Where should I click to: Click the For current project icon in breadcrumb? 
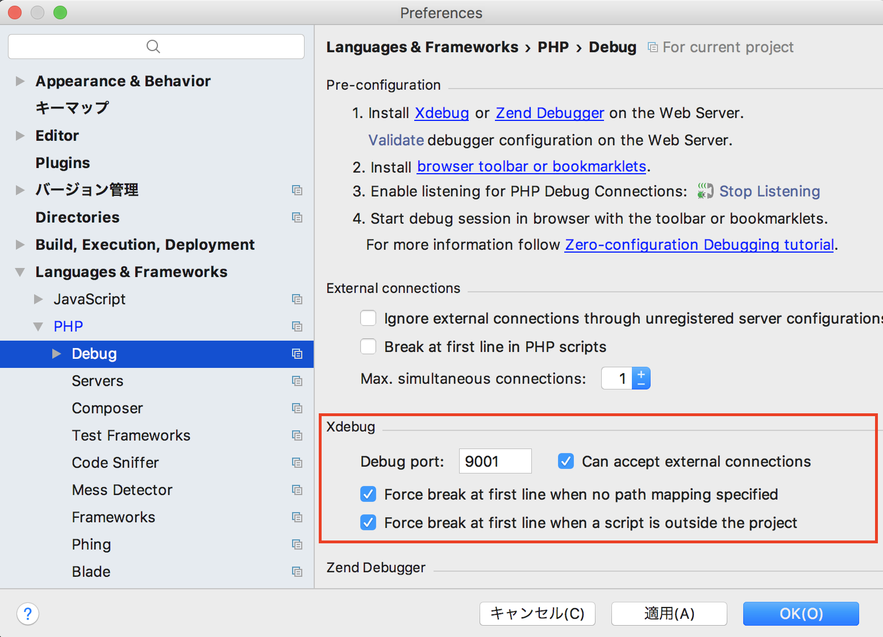point(652,47)
